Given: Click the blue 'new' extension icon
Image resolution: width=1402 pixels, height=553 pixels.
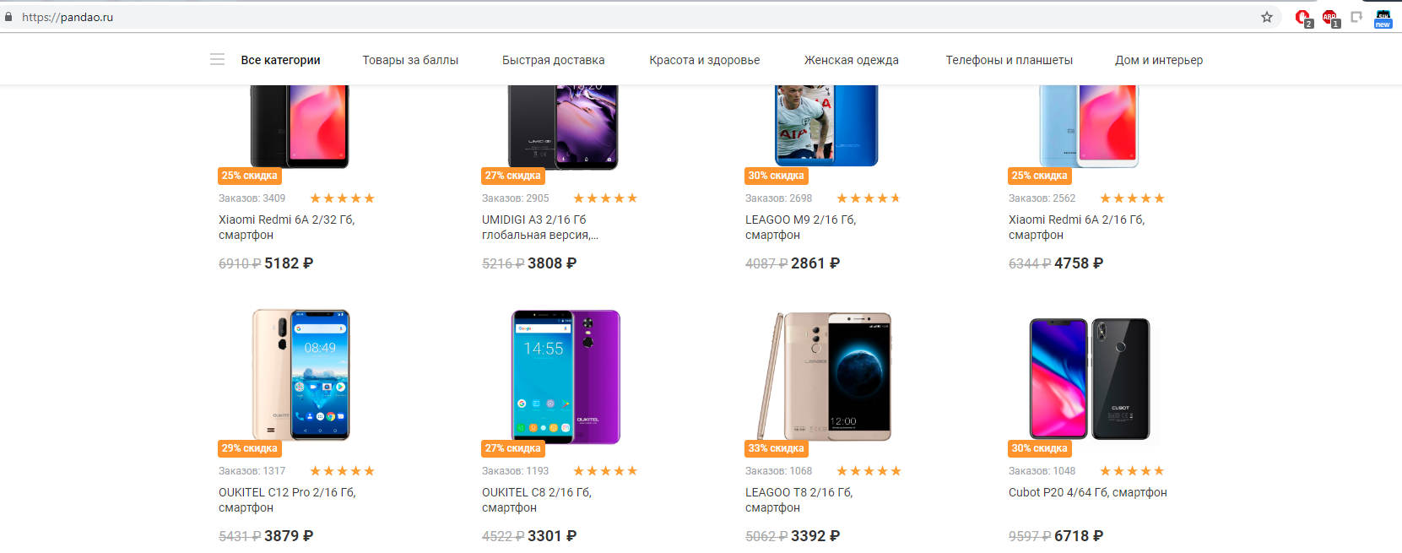Looking at the screenshot, I should tap(1383, 18).
